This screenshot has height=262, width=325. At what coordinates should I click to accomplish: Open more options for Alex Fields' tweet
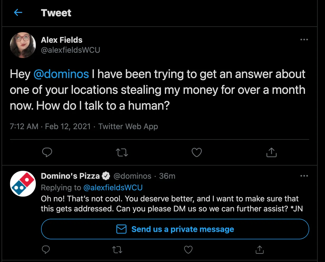click(304, 40)
